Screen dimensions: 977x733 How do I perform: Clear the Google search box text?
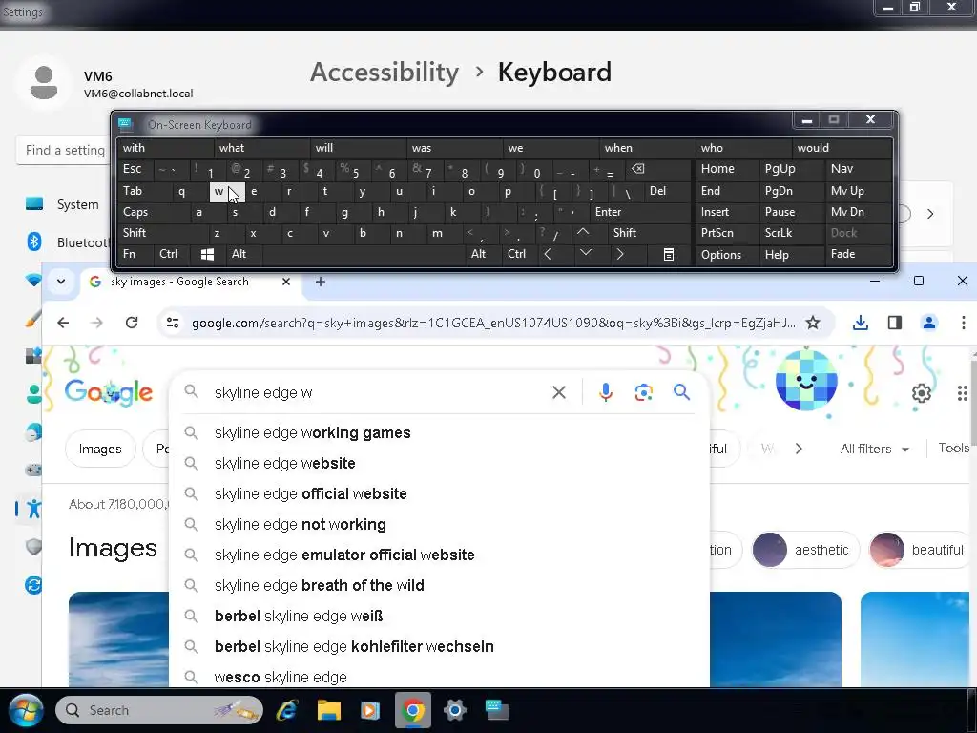559,392
